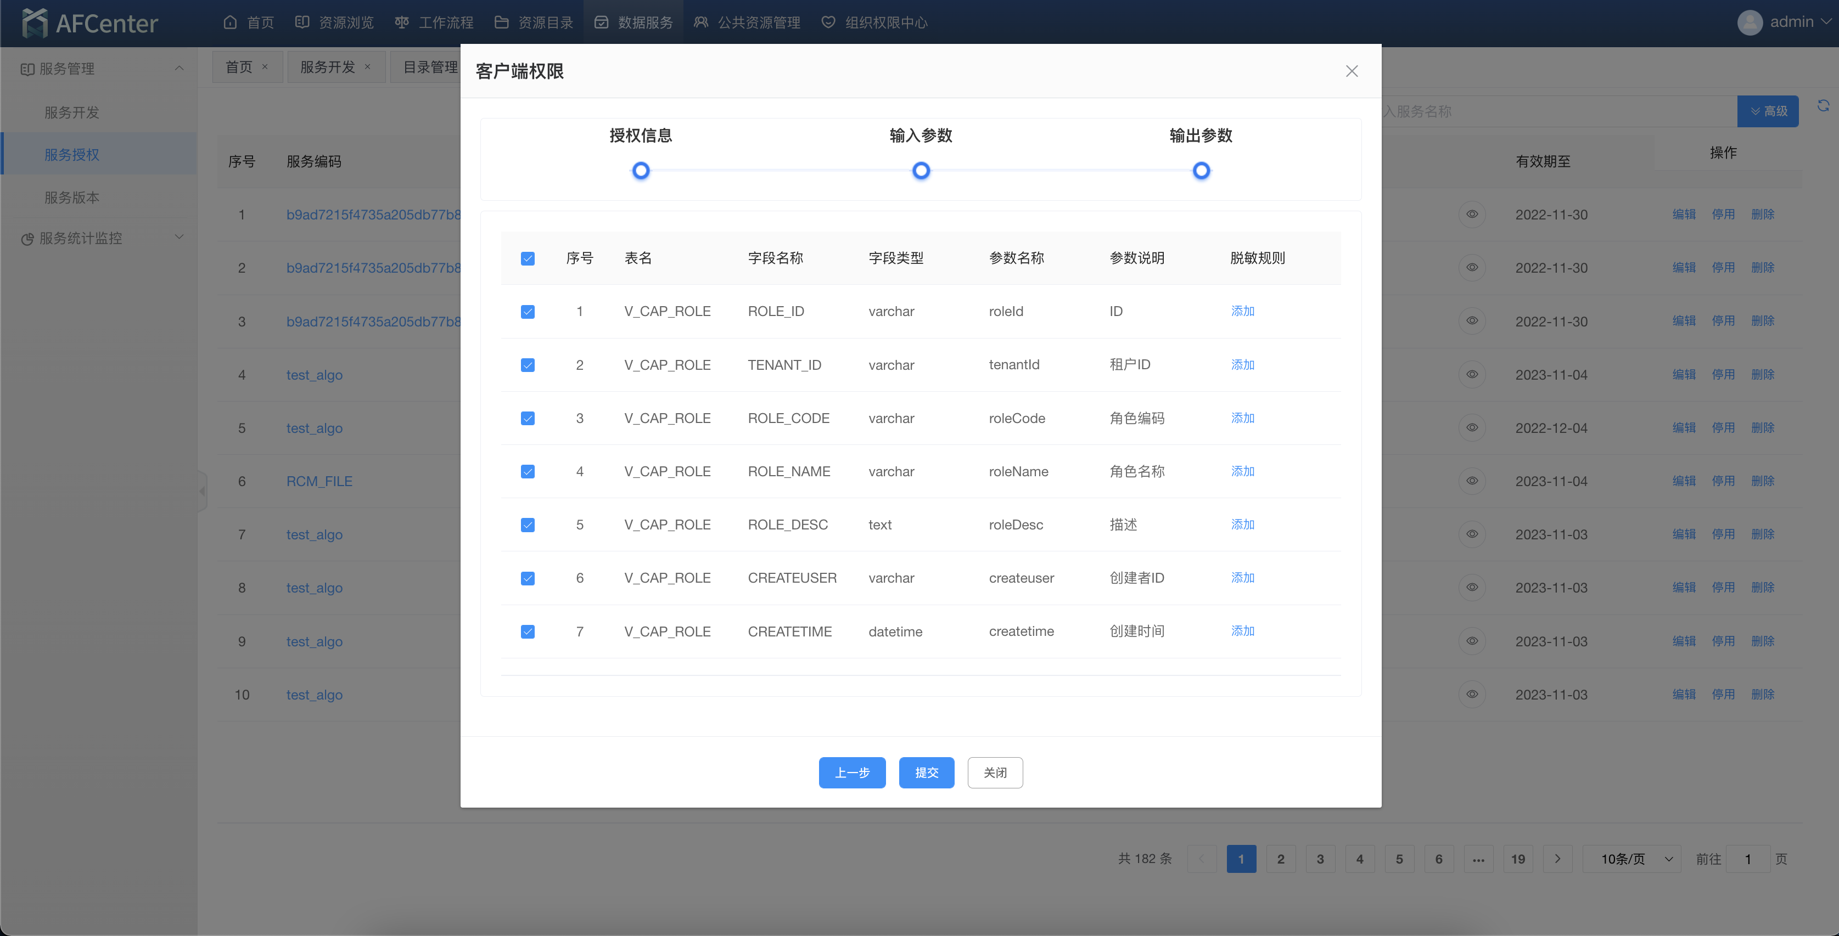1839x936 pixels.
Task: Click 删除 in the 2022-12-04 row
Action: click(x=1762, y=427)
